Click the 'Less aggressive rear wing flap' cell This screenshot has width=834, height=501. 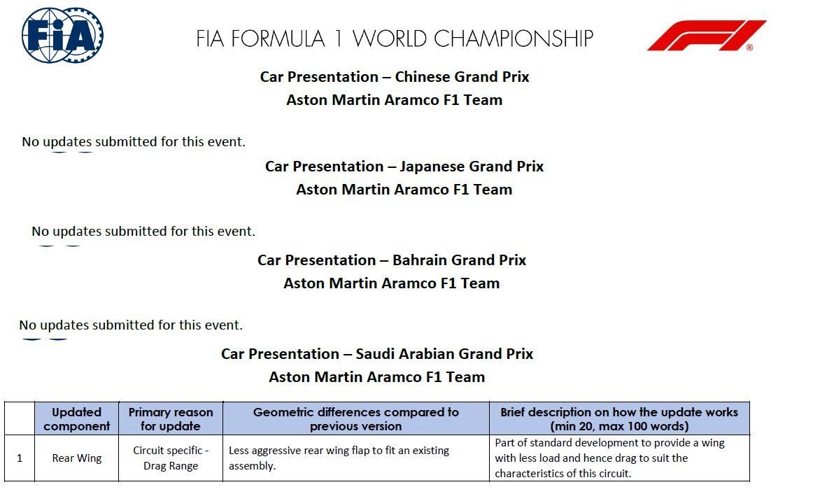(356, 458)
